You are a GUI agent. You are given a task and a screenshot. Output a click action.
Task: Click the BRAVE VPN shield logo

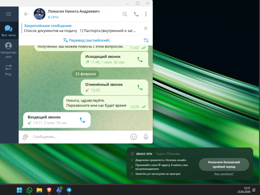(x=132, y=154)
